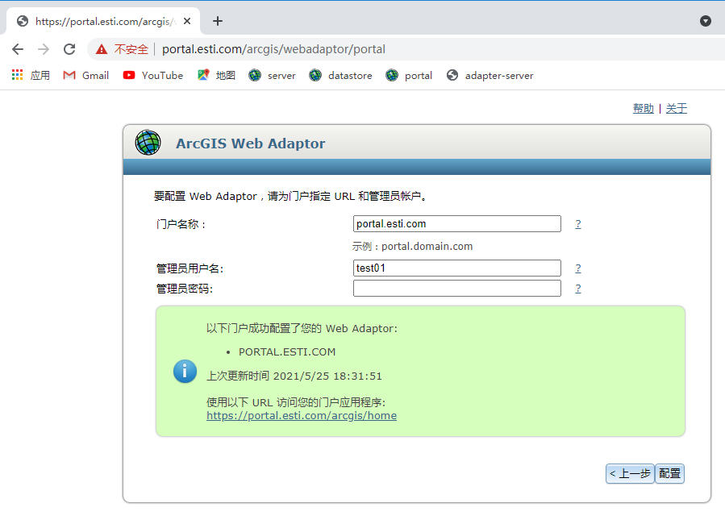Viewport: 725px width, 524px height.
Task: Click the address bar URL
Action: click(273, 49)
